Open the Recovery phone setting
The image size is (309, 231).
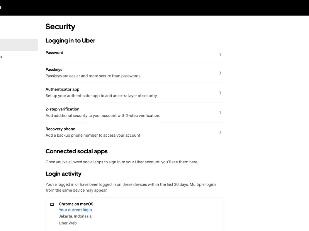pos(136,132)
